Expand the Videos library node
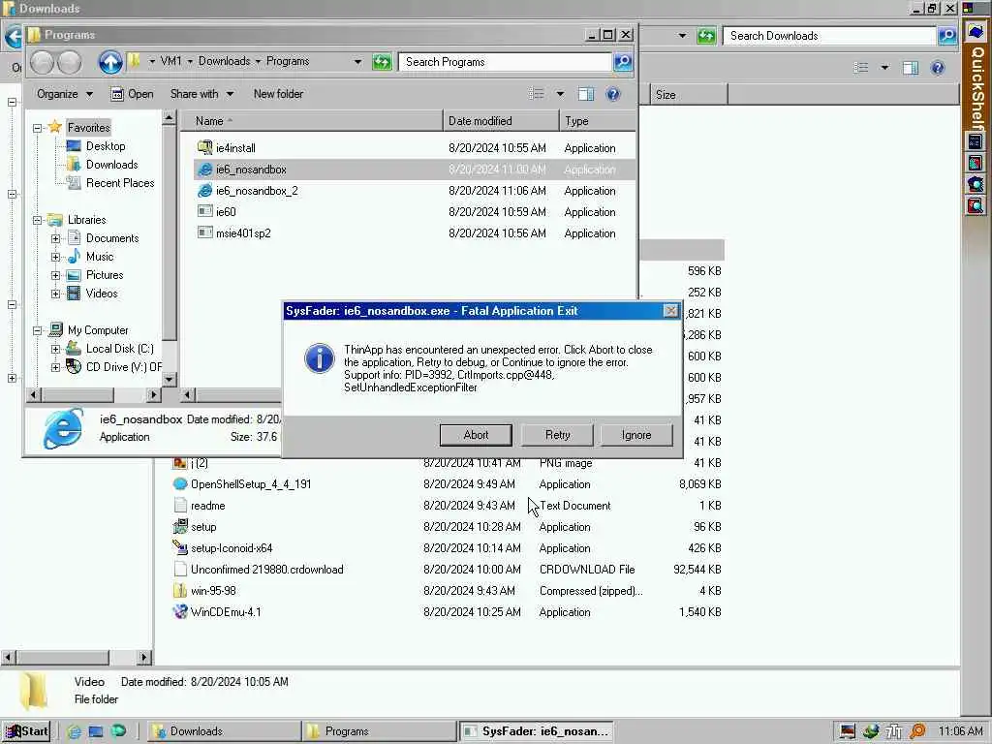 tap(55, 294)
